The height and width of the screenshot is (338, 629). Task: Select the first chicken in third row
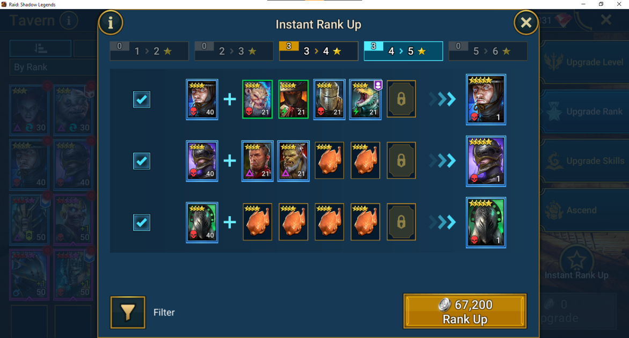[258, 222]
